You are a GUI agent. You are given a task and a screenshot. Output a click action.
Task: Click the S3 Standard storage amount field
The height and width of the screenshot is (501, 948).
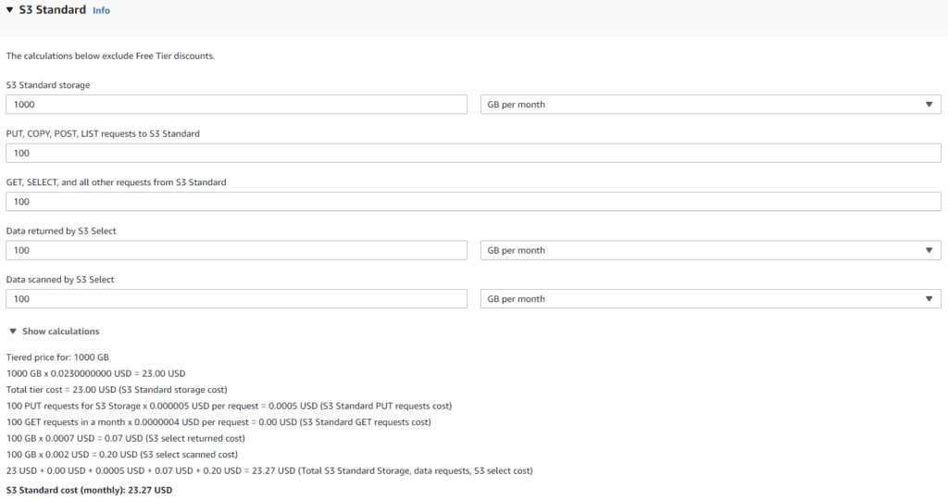(236, 104)
